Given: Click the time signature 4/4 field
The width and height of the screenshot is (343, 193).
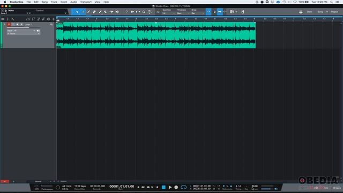Looking at the screenshot, I should coord(238,186).
